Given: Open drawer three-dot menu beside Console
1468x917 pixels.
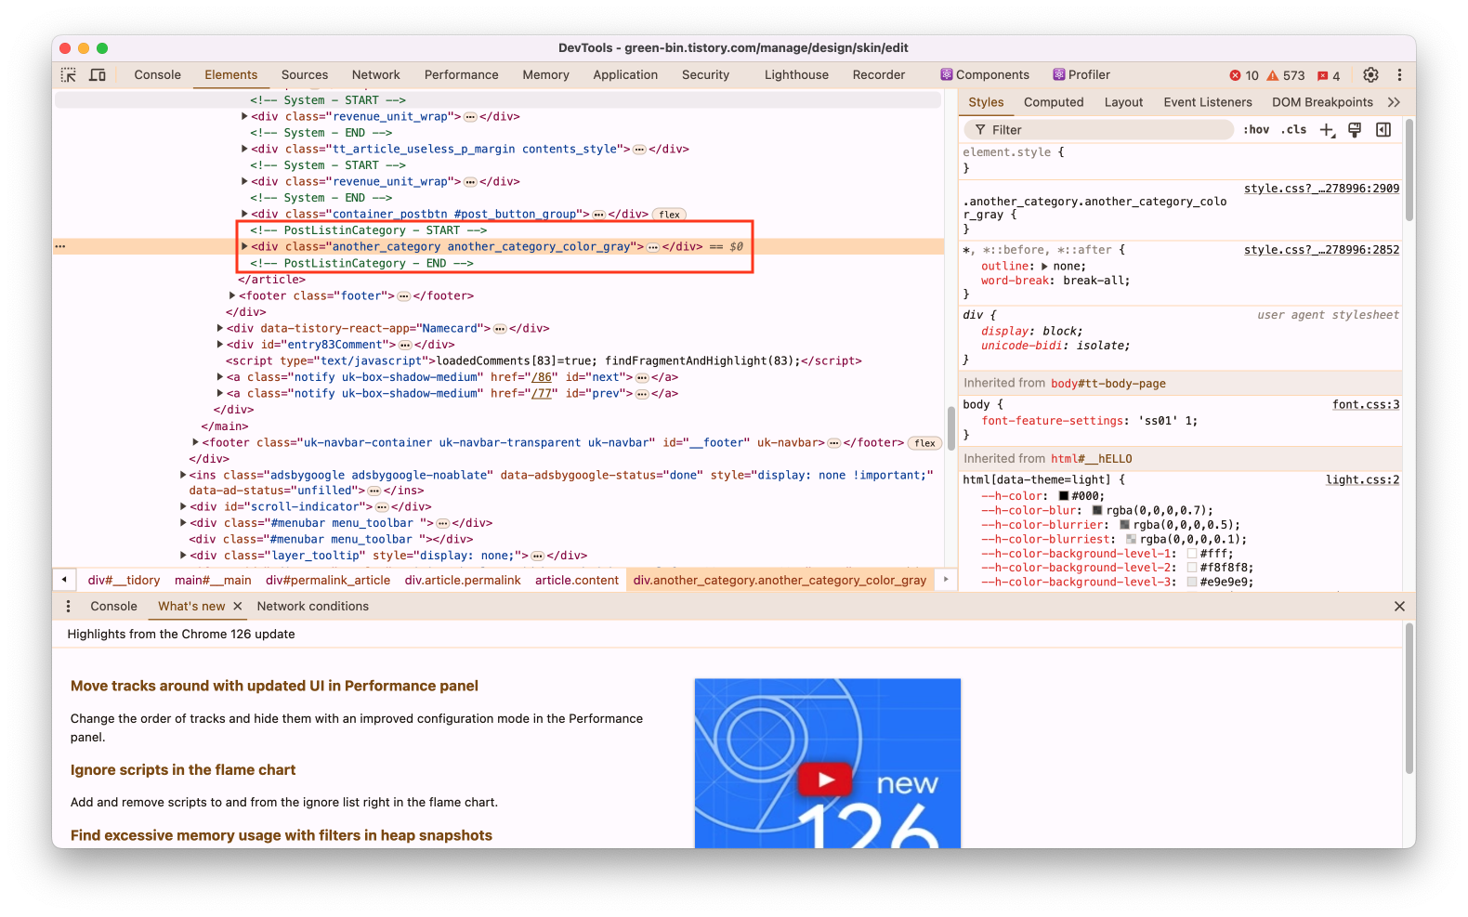Looking at the screenshot, I should [68, 606].
